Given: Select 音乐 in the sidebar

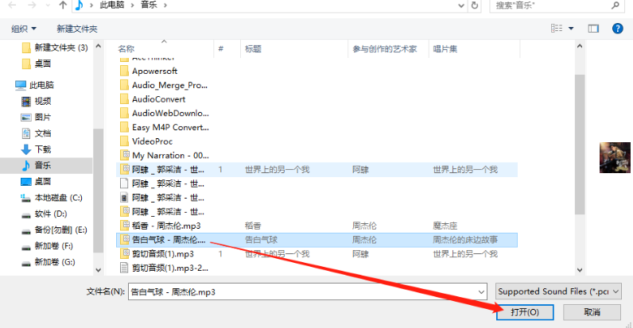Looking at the screenshot, I should (46, 165).
